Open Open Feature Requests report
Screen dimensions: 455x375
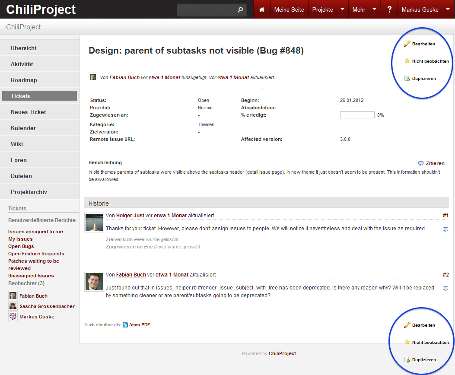36,254
